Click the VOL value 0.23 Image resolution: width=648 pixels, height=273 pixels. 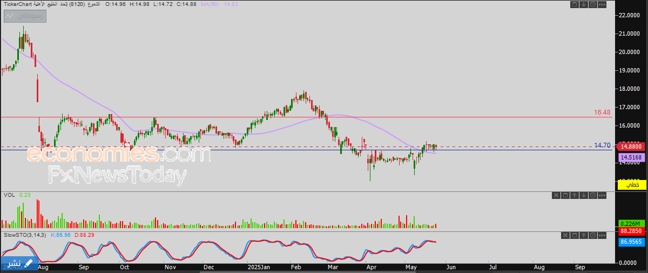(24, 195)
